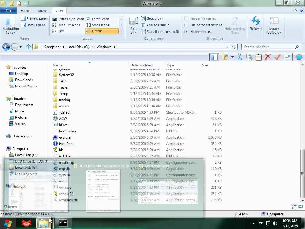Click the Up one level arrow

coord(29,47)
